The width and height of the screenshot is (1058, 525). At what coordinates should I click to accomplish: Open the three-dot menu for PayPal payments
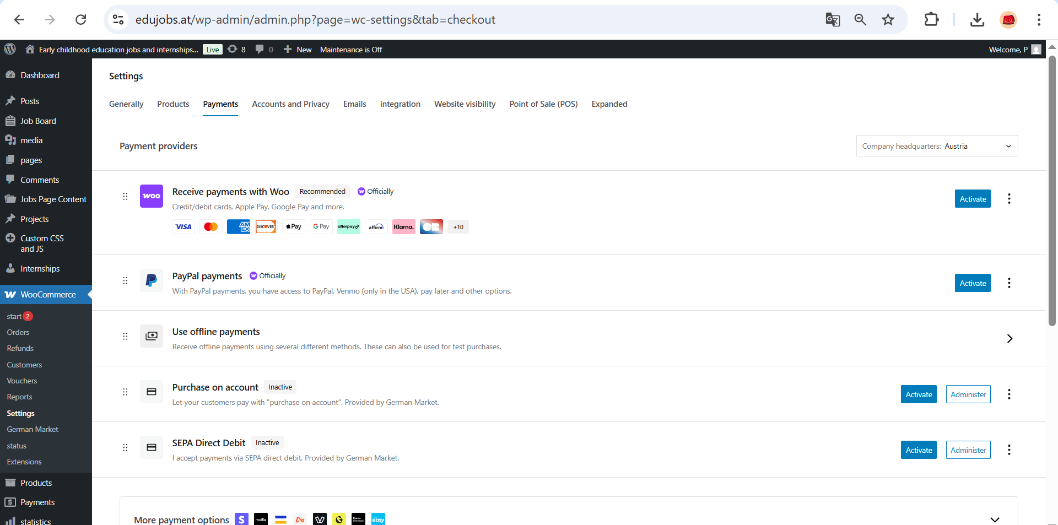point(1009,283)
